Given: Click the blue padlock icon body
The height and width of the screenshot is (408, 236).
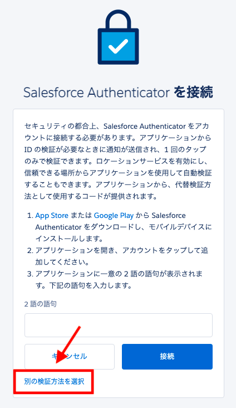Looking at the screenshot, I should pyautogui.click(x=118, y=46).
